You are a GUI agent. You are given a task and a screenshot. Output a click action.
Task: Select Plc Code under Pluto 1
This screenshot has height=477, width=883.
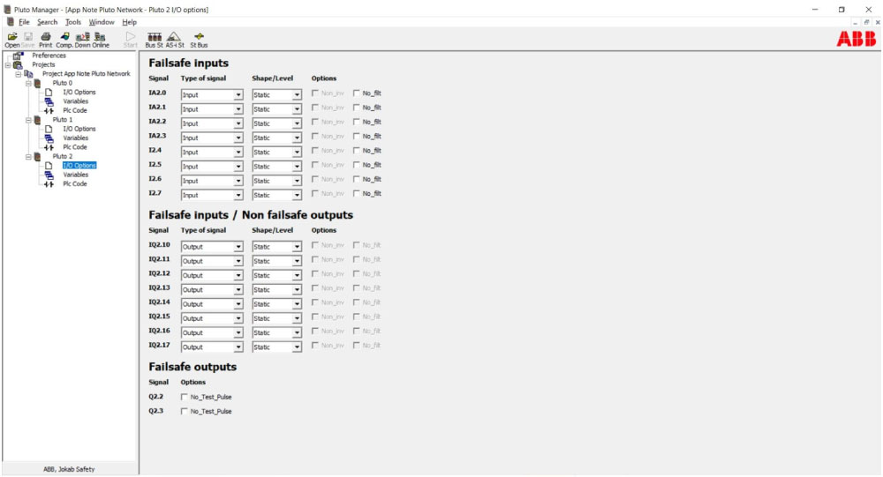75,147
